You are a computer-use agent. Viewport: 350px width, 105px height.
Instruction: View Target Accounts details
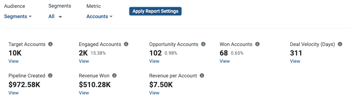coord(14,61)
